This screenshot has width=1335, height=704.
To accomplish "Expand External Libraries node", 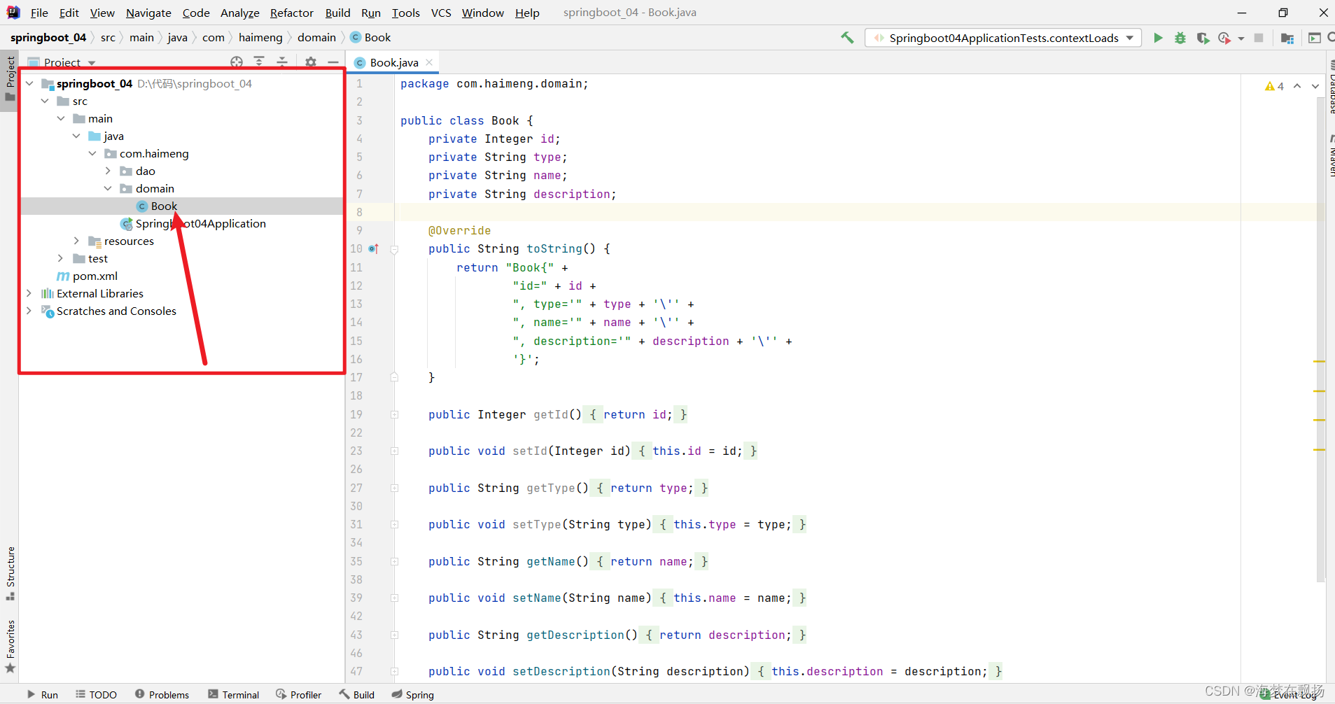I will (x=29, y=293).
